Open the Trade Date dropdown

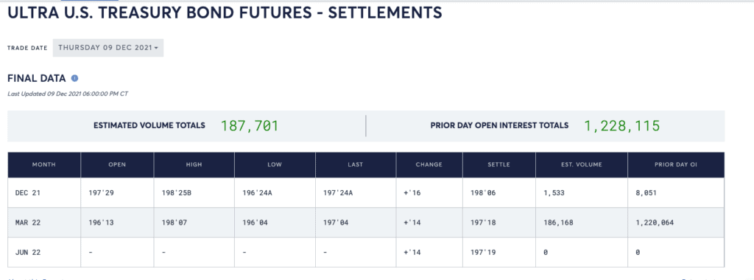tap(108, 48)
